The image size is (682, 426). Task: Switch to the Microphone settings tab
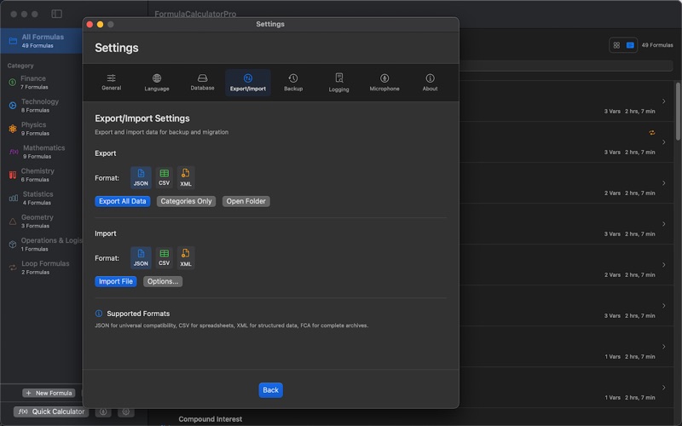point(384,82)
